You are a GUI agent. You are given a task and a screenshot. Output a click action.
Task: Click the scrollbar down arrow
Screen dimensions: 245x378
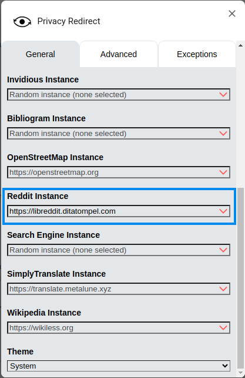pyautogui.click(x=240, y=373)
